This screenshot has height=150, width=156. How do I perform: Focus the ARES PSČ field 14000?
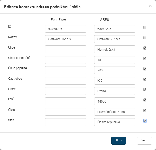pos(115,101)
